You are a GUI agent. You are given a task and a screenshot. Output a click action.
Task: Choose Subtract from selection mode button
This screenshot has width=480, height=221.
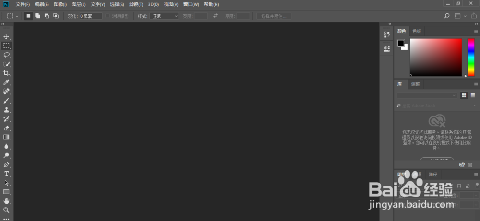[47, 16]
